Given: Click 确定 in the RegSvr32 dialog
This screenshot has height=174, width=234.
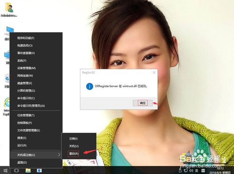Looking at the screenshot, I should 143,103.
